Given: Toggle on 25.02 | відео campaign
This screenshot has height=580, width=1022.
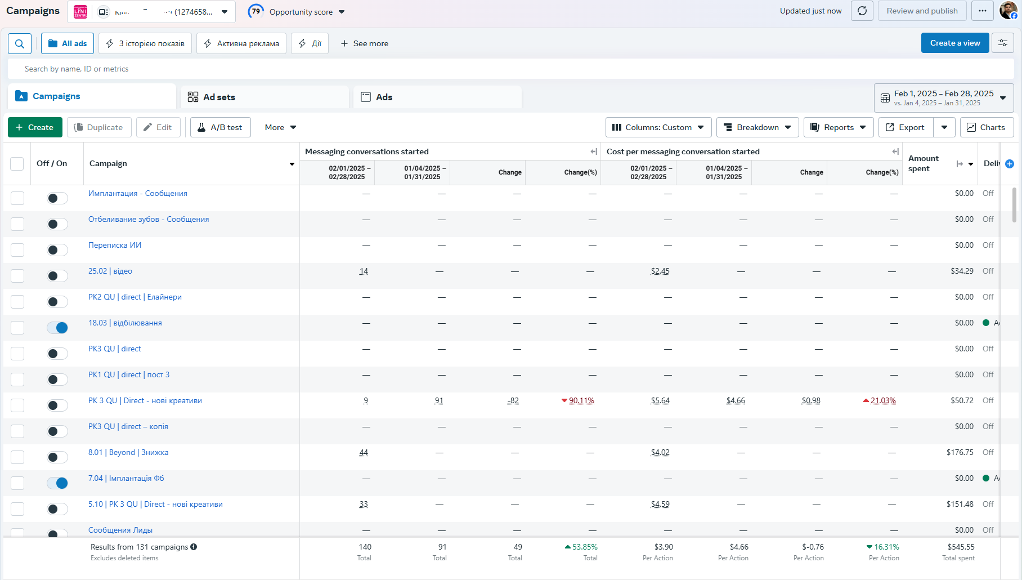Looking at the screenshot, I should 57,276.
